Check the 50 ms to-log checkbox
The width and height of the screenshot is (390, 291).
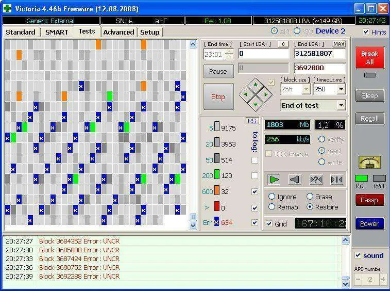[x=255, y=160]
